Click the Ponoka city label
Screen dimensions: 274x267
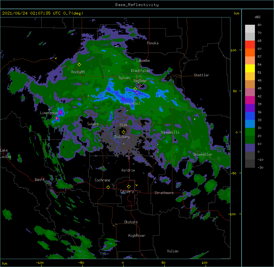tap(153, 43)
